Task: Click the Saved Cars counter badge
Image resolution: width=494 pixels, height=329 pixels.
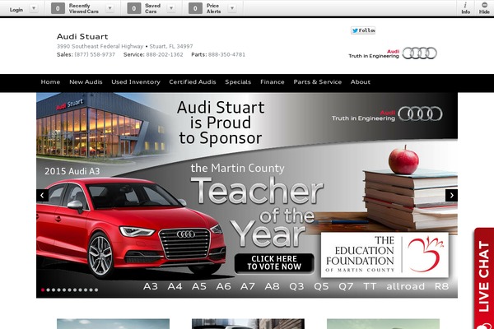Action: tap(134, 8)
